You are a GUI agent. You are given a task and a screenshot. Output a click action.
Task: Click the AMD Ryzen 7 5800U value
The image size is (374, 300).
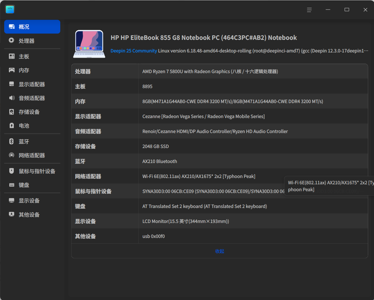(210, 71)
